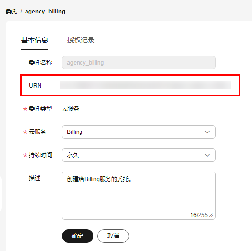Click the blurred URN value
The width and height of the screenshot is (252, 251).
[145, 85]
